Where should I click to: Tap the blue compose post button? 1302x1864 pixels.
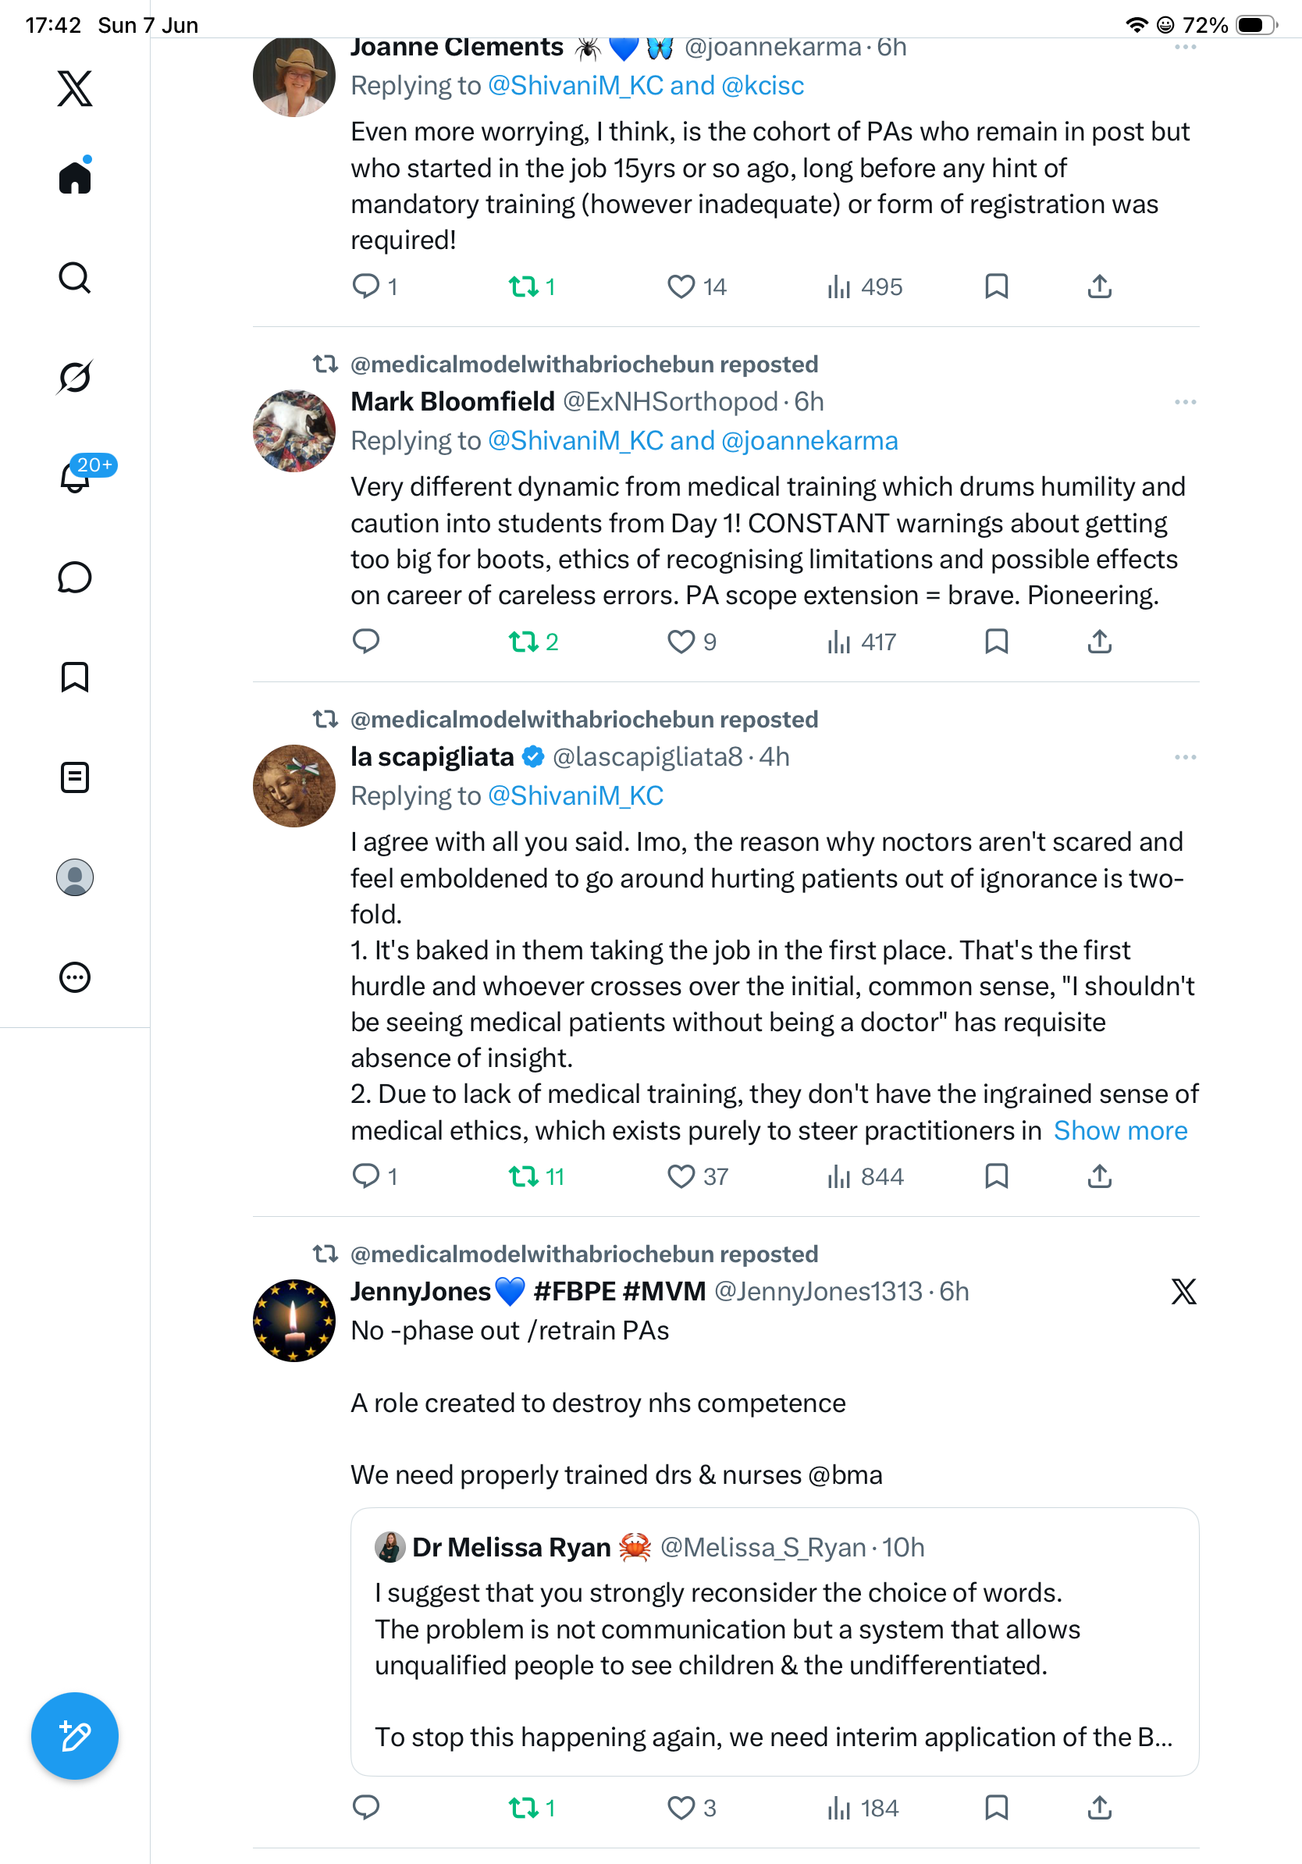[x=75, y=1736]
